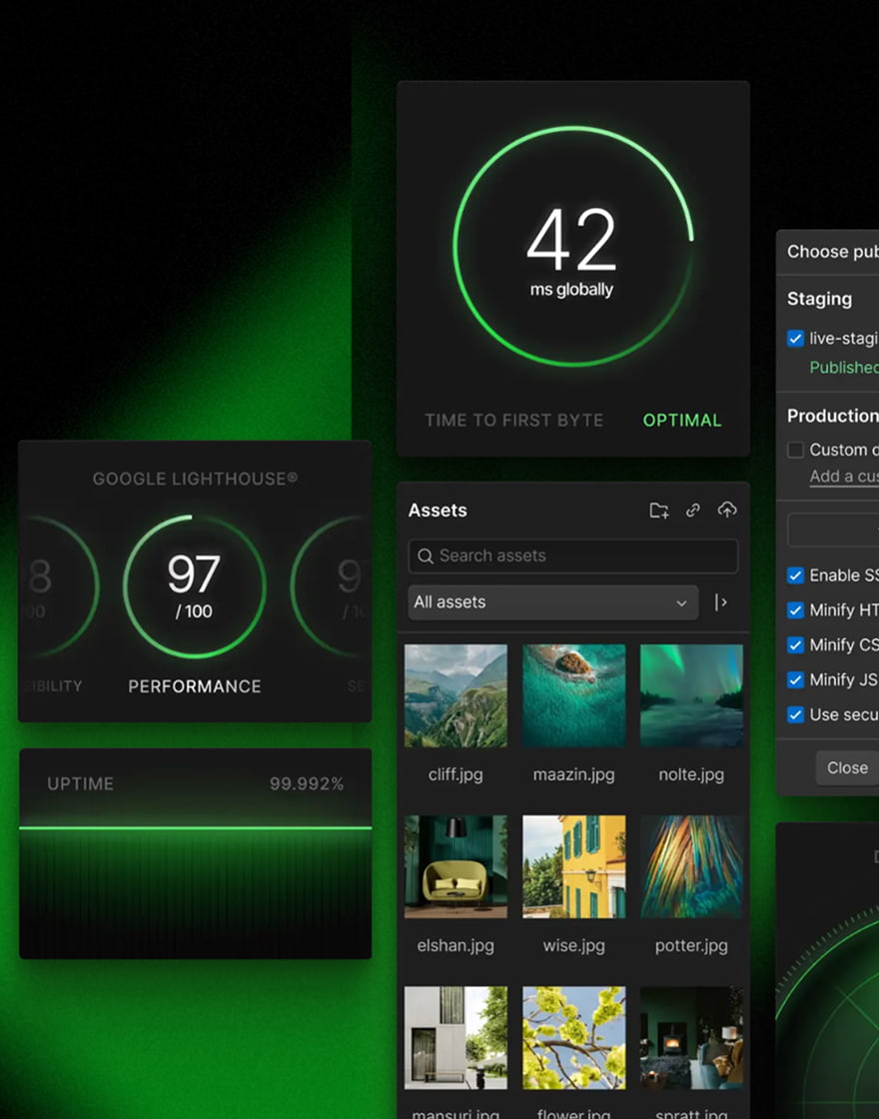
Task: Click the wise.jpg file name
Action: coord(573,945)
